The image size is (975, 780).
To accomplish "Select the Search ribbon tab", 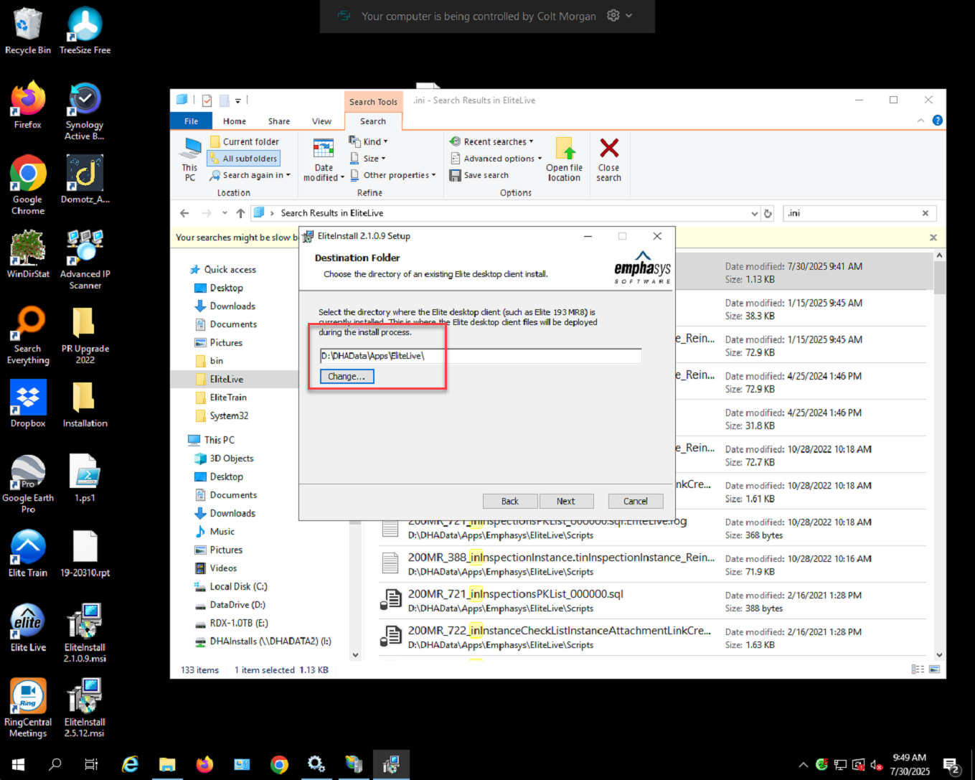I will tap(373, 121).
